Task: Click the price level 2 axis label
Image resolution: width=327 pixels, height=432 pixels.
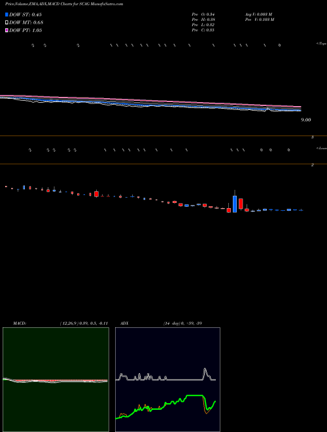Action: 313,165
